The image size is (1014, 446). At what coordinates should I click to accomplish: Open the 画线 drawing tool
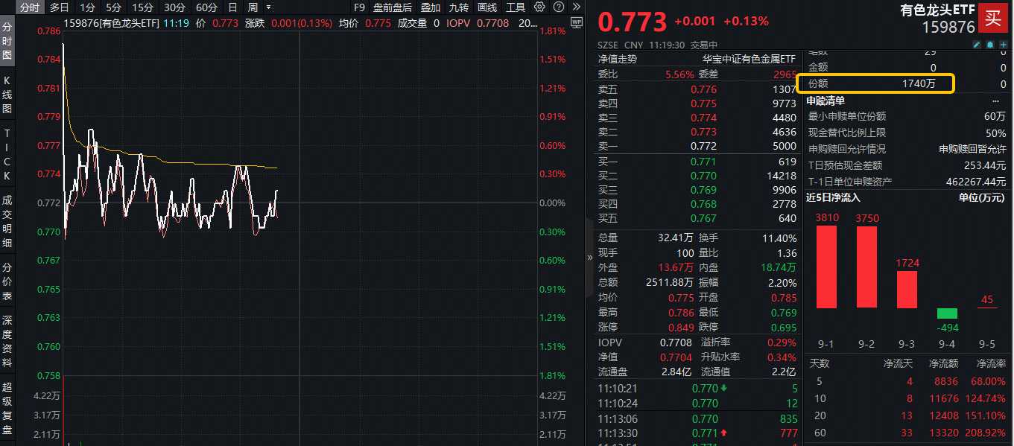point(487,7)
